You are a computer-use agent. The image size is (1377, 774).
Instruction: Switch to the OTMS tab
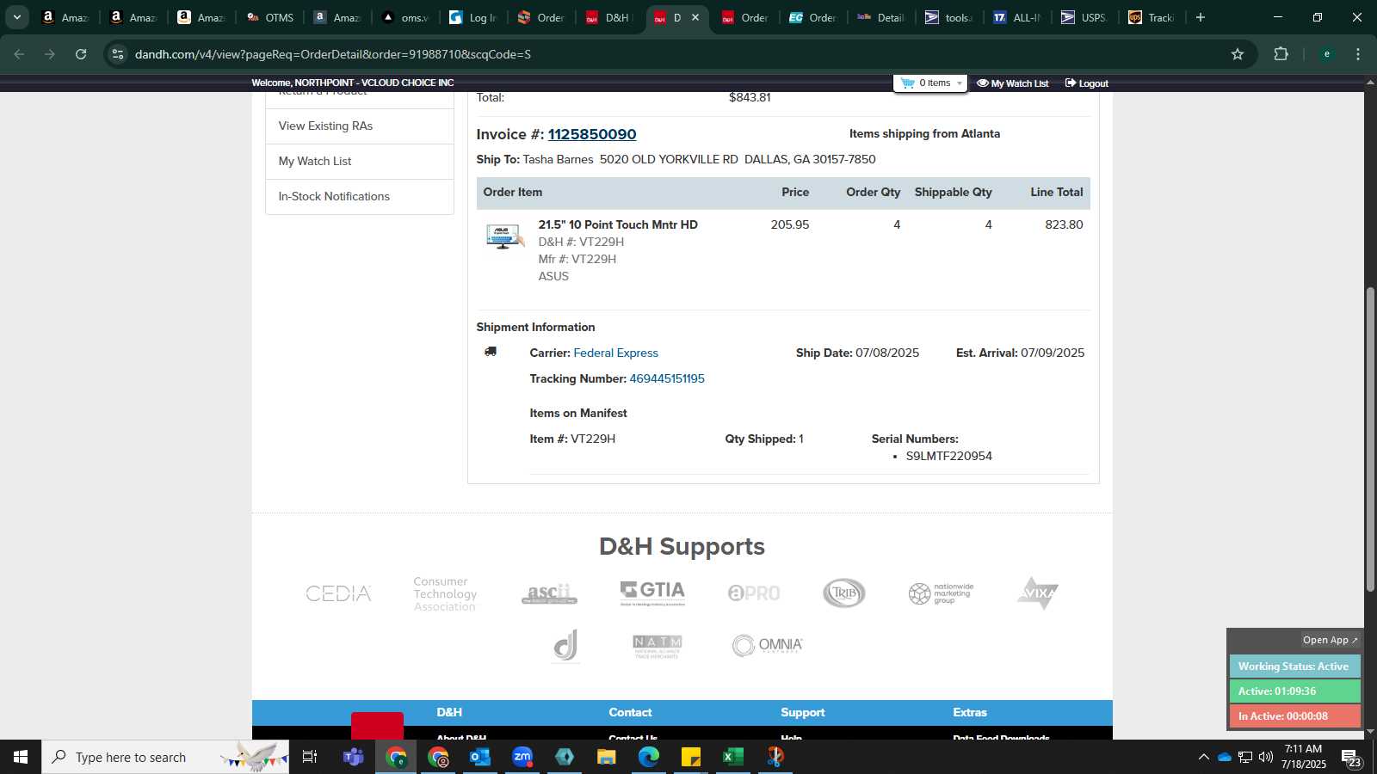pos(269,17)
